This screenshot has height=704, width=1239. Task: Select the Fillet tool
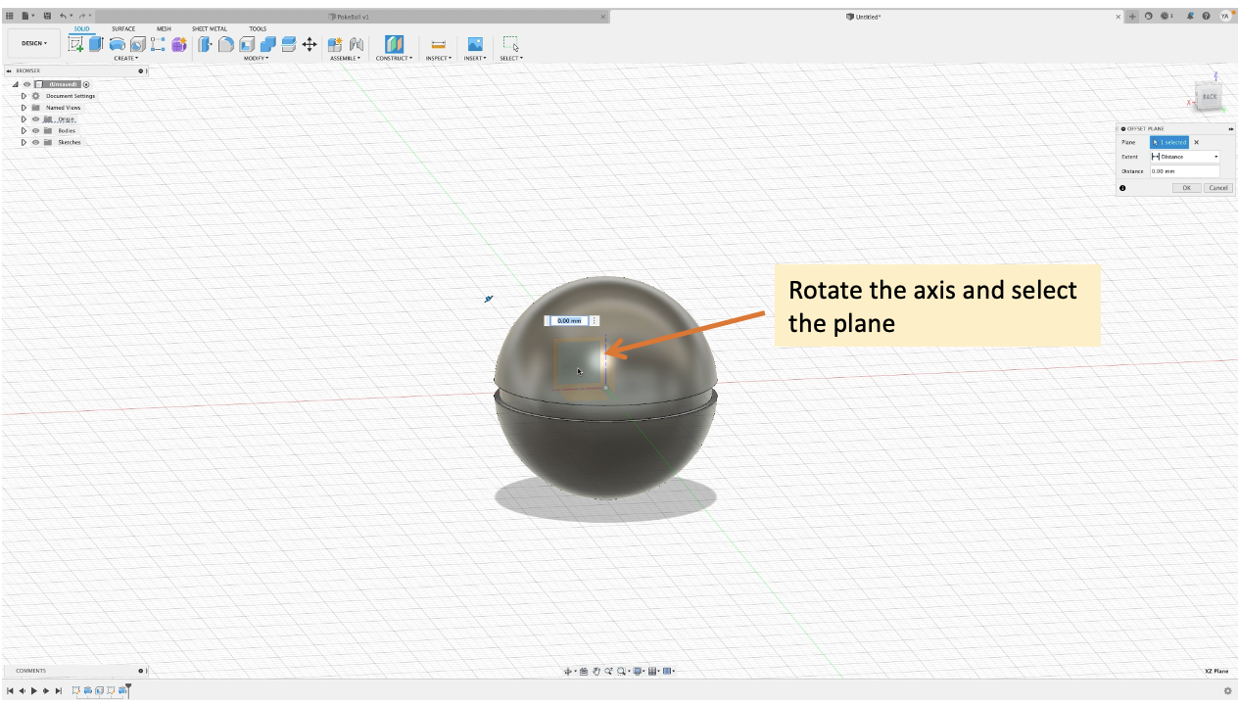(x=226, y=44)
